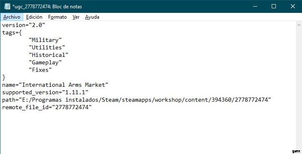This screenshot has height=154, width=302.
Task: Place cursor in the version="2.0" line
Action: [x=24, y=25]
